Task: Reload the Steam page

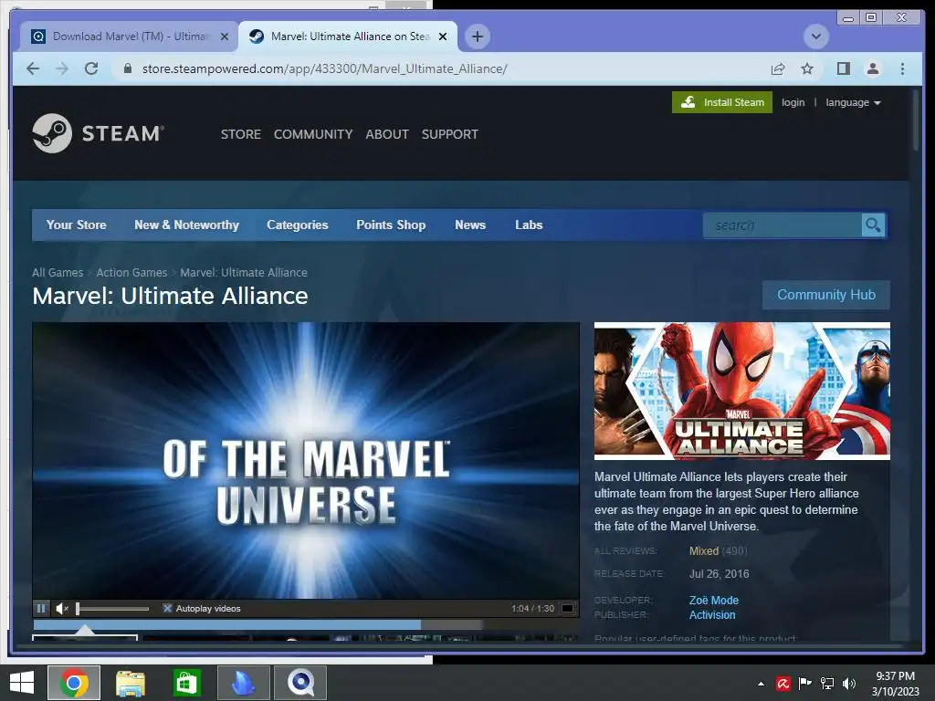Action: tap(91, 68)
